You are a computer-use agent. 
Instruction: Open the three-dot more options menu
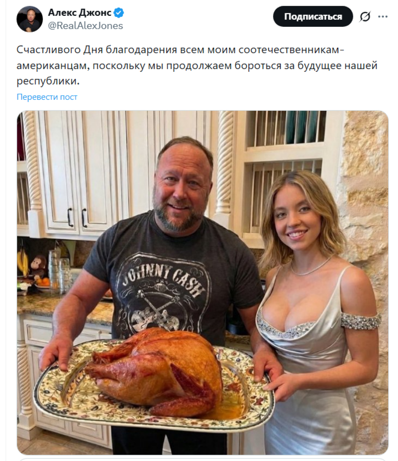[x=383, y=16]
